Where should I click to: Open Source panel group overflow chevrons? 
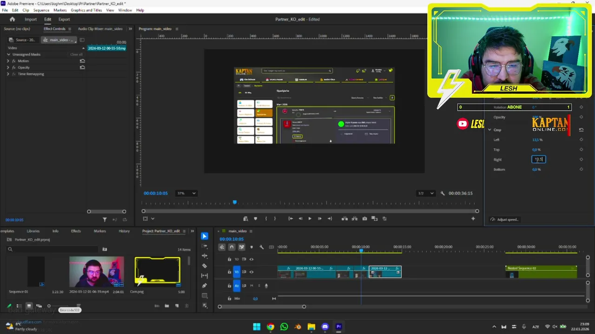coord(130,29)
